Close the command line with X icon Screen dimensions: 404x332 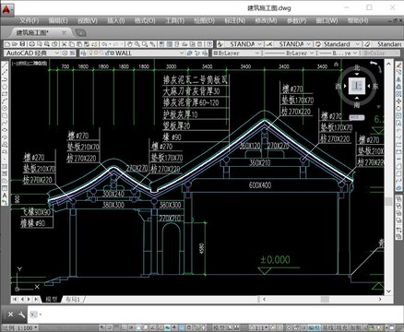tap(10, 314)
